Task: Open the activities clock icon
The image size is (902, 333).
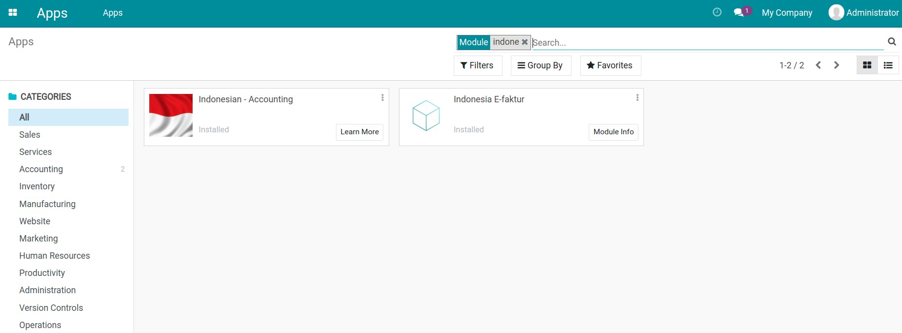Action: point(717,12)
